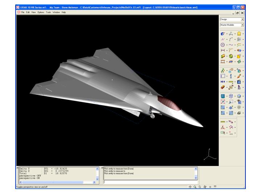Select the coordinate system tool icon
Image resolution: width=261 pixels, height=196 pixels.
pyautogui.click(x=231, y=34)
